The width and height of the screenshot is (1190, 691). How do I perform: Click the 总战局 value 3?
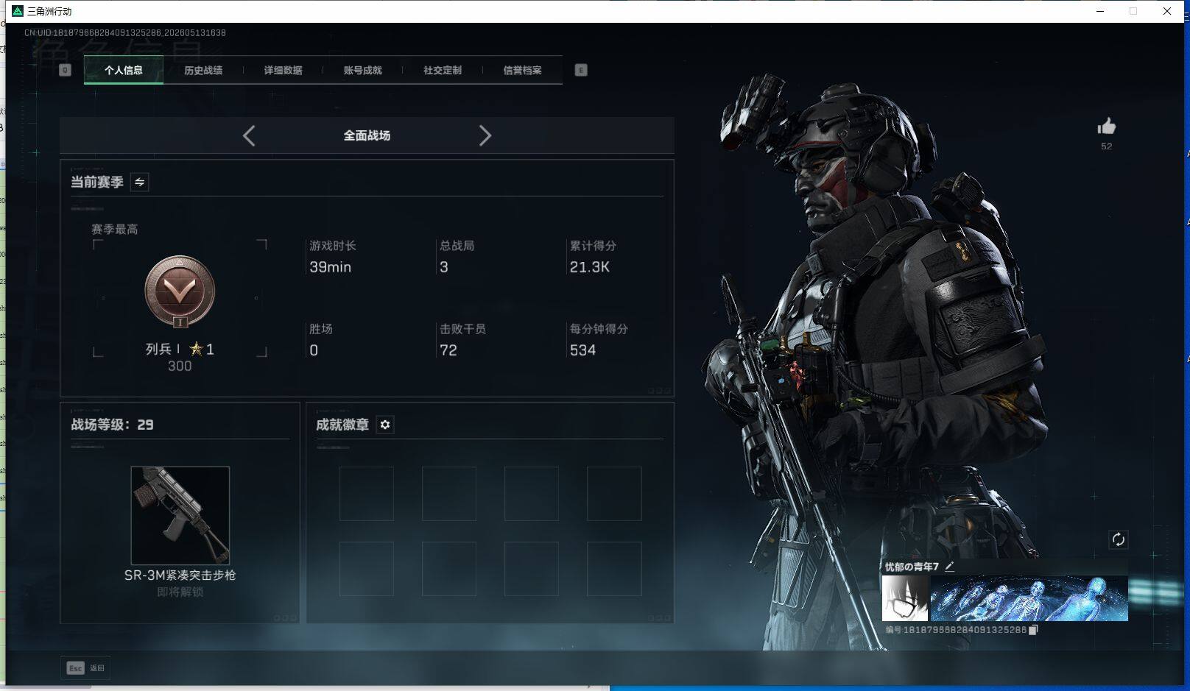444,267
